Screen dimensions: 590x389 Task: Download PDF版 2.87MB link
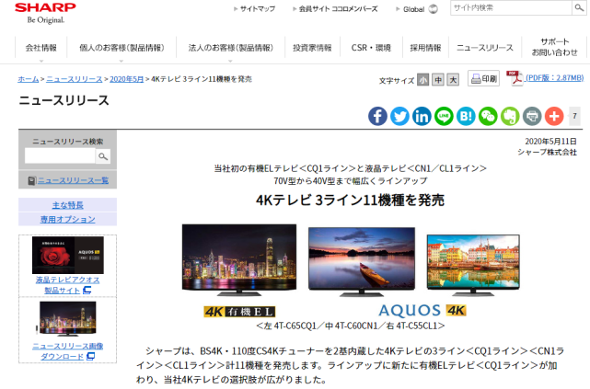coord(555,78)
